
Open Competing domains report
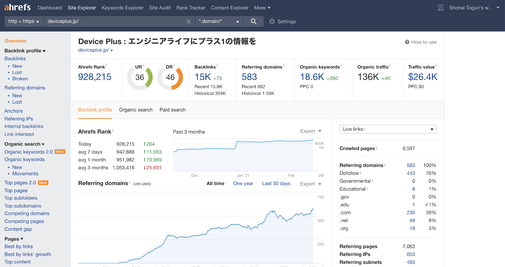(x=27, y=213)
